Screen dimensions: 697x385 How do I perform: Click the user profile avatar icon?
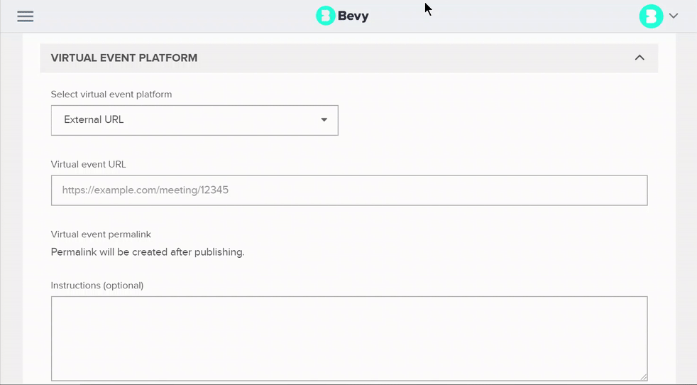(651, 16)
